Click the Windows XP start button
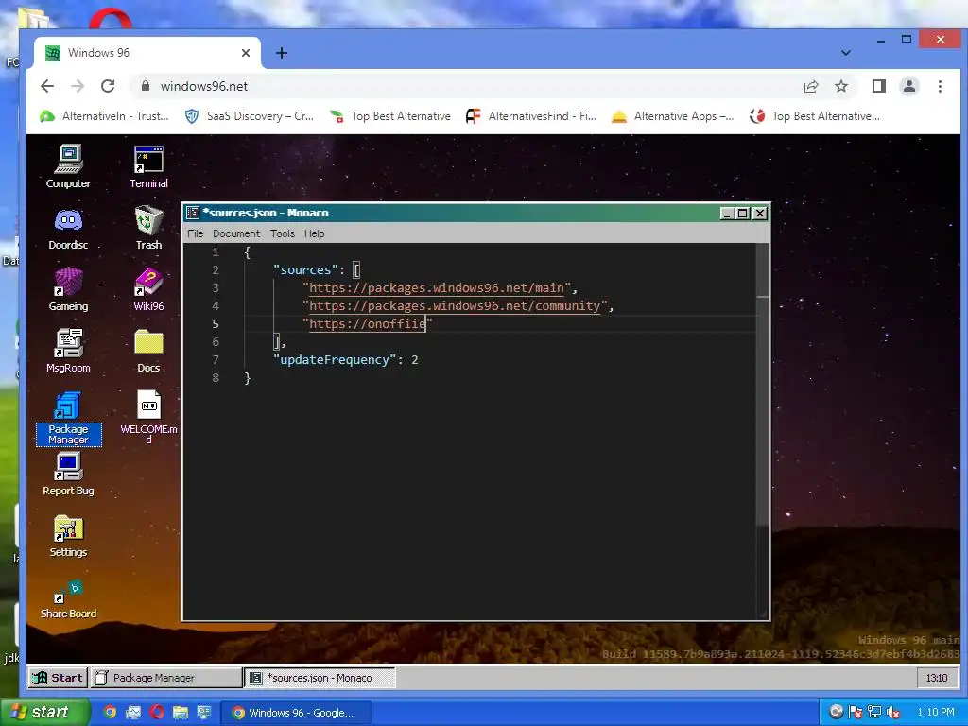The height and width of the screenshot is (726, 968). [44, 713]
